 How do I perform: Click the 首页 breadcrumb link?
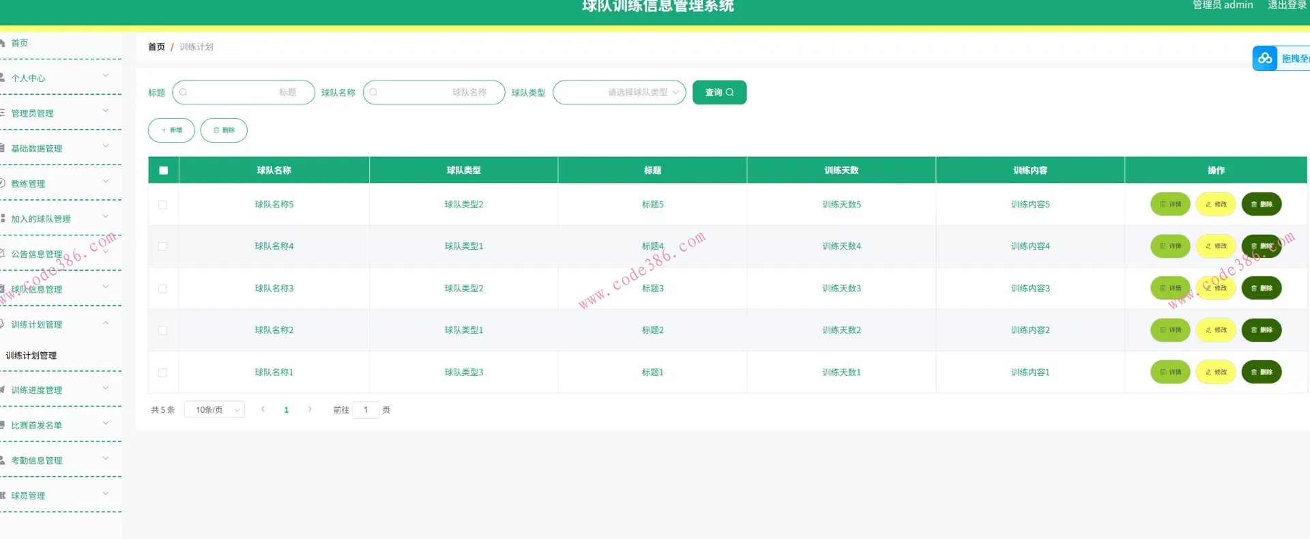156,47
